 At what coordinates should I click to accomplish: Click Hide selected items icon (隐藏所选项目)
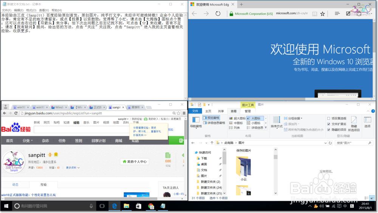click(x=354, y=124)
